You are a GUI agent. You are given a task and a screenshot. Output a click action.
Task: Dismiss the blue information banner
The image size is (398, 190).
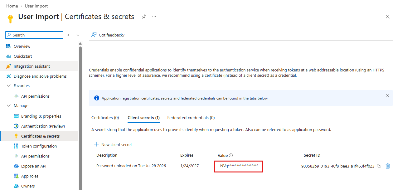(x=387, y=95)
